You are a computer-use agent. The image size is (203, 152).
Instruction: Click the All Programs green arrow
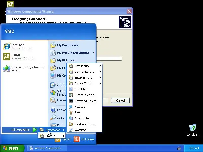coord(35,130)
